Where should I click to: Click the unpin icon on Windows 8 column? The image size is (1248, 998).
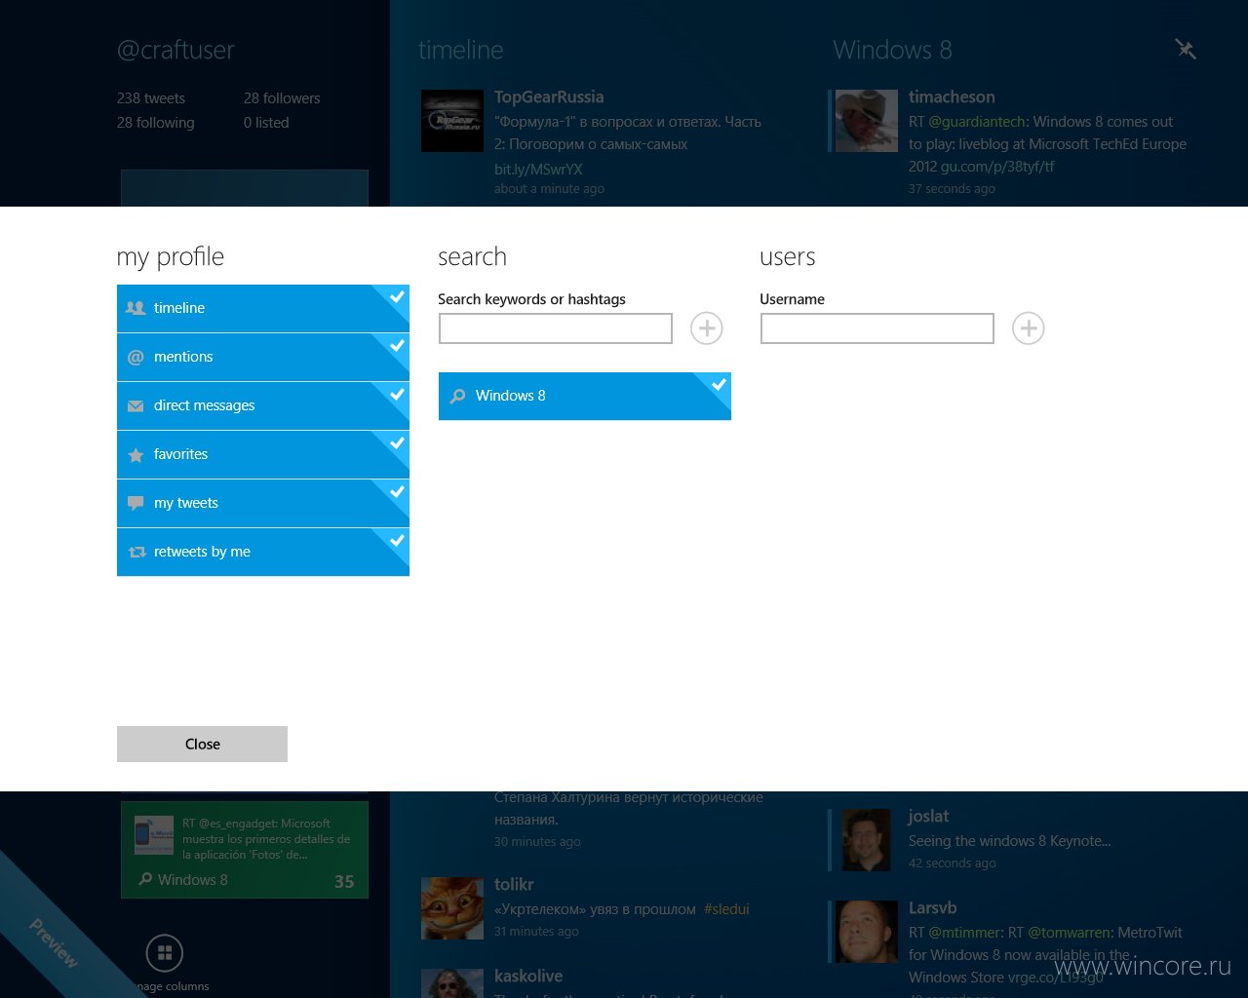[x=1186, y=49]
